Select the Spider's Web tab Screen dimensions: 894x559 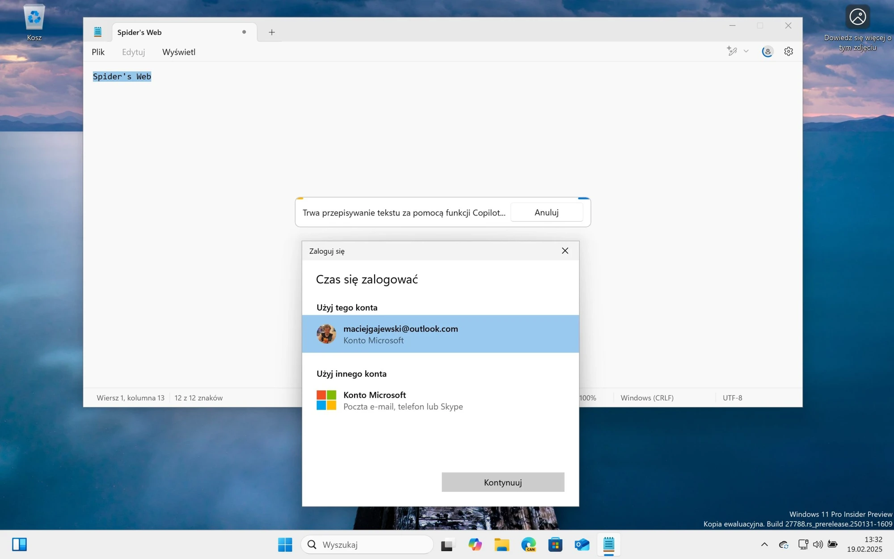point(184,32)
